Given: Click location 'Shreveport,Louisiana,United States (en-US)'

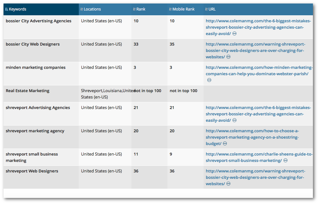Looking at the screenshot, I should tap(108, 94).
